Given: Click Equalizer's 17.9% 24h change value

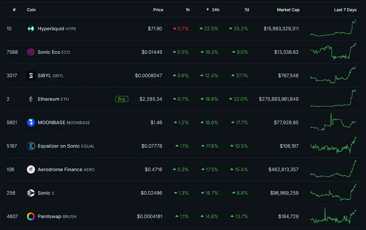Looking at the screenshot, I should [x=210, y=146].
